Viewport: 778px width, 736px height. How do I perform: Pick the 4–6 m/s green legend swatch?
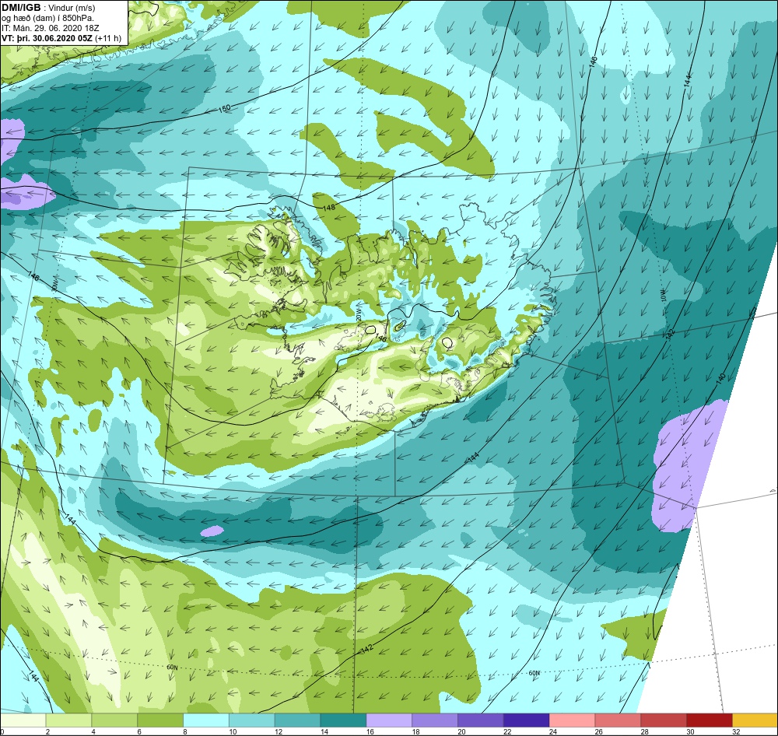tap(114, 720)
